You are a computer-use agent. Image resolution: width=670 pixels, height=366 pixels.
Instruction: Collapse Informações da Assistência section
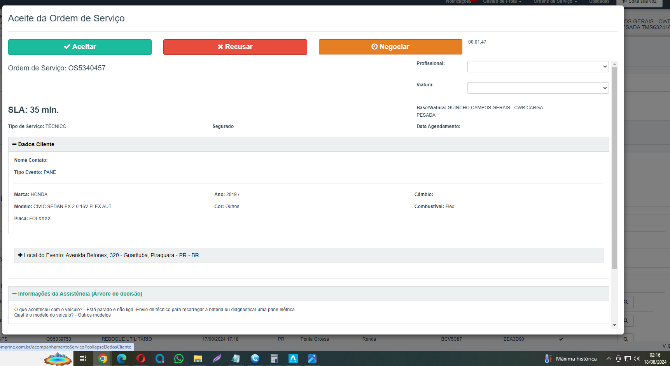click(x=77, y=294)
